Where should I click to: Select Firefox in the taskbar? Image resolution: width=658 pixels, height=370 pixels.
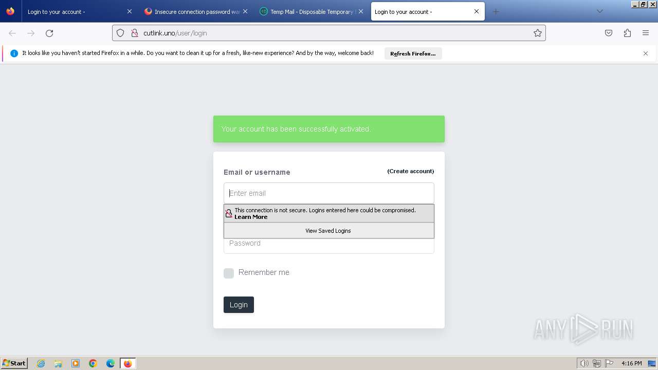coord(128,363)
